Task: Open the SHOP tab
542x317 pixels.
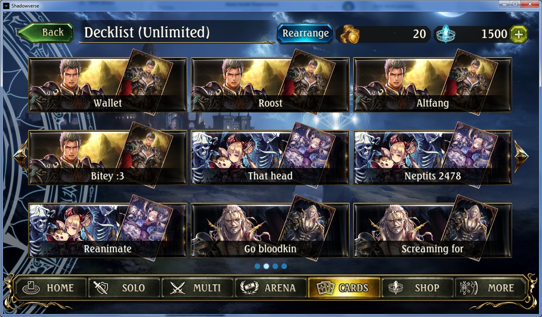Action: pos(417,288)
